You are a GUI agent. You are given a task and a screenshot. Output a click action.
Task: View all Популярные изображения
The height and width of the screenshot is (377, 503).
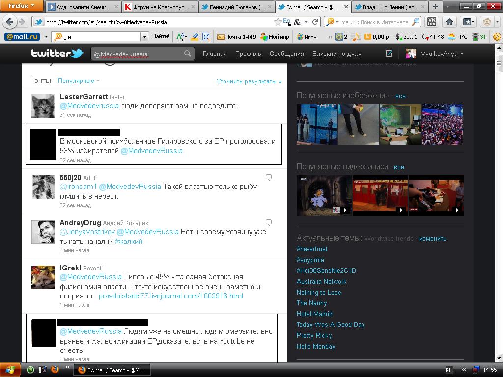(400, 96)
